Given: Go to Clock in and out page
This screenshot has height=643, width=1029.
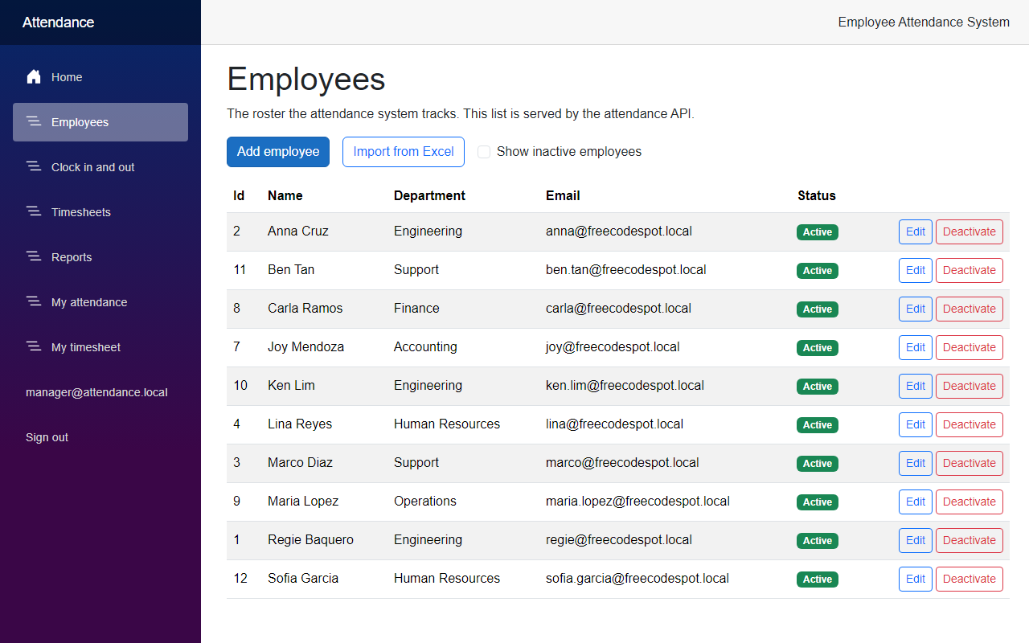Looking at the screenshot, I should (x=100, y=167).
